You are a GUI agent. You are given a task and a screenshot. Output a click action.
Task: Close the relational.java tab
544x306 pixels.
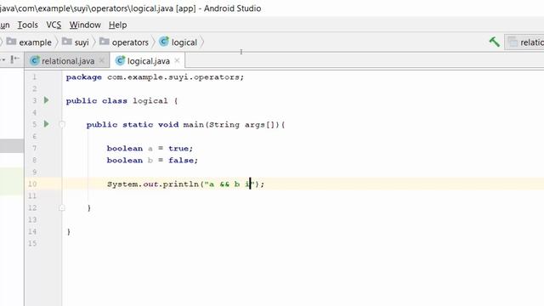click(102, 60)
